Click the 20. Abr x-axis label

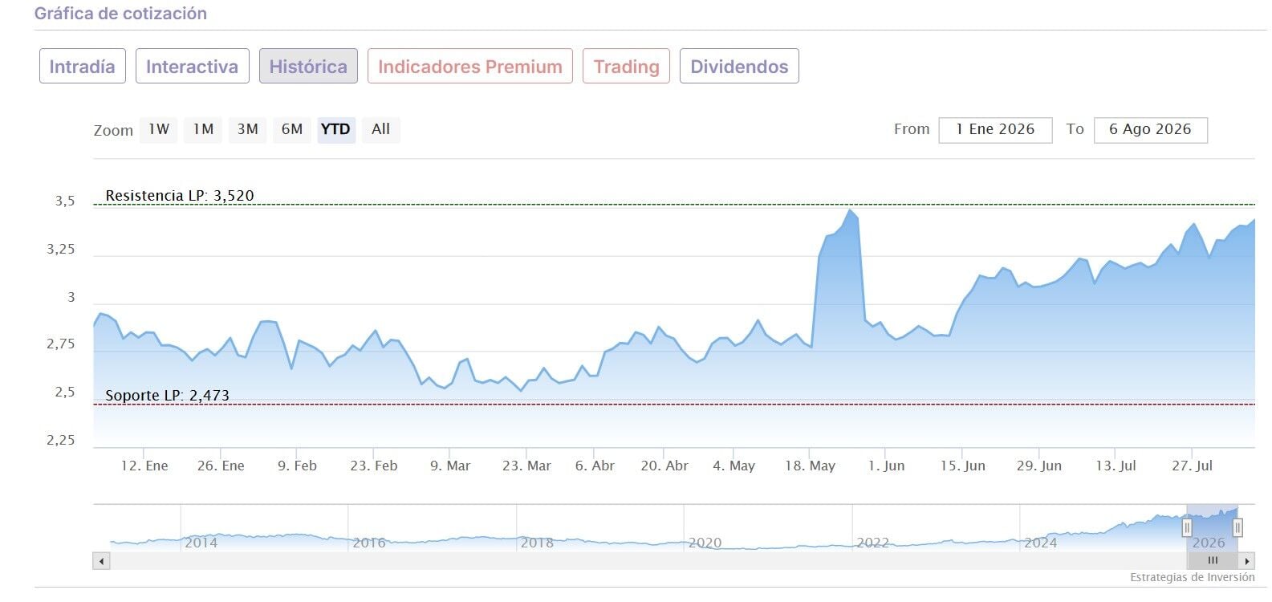(x=664, y=466)
